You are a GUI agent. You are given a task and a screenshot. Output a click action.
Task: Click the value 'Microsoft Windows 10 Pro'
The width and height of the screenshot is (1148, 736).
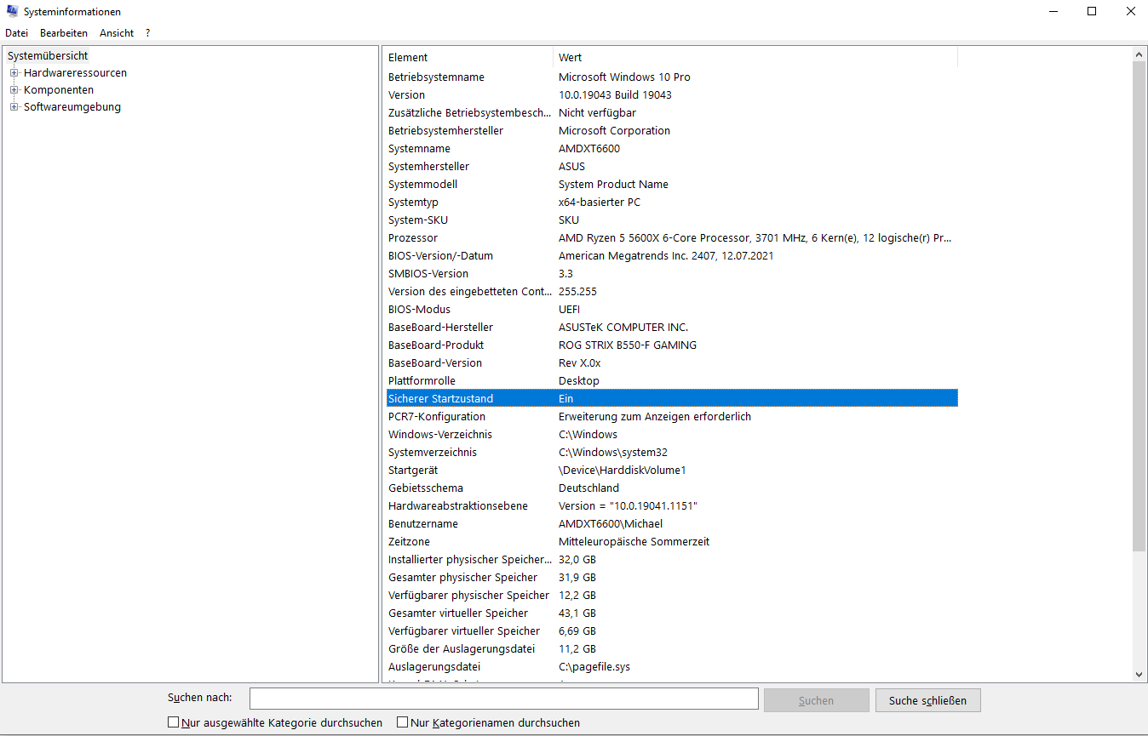click(624, 77)
